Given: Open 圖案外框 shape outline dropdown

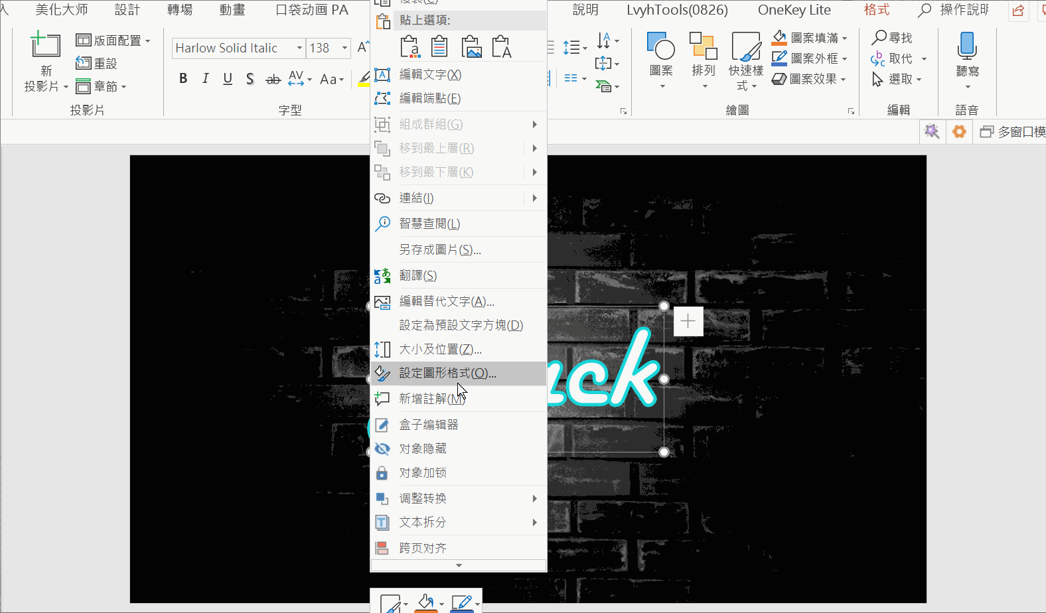Looking at the screenshot, I should pyautogui.click(x=810, y=58).
